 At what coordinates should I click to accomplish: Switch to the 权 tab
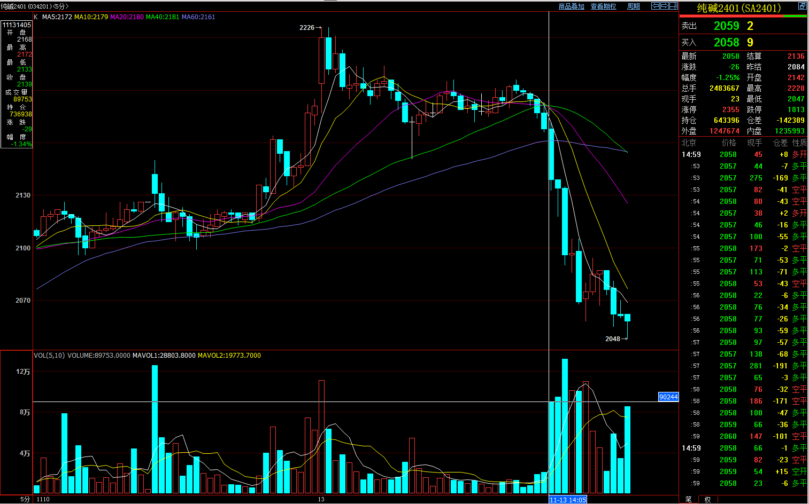pyautogui.click(x=707, y=500)
